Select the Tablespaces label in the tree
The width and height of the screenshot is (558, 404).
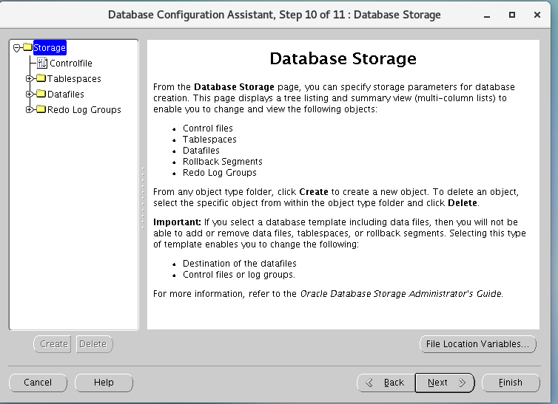[x=74, y=79]
